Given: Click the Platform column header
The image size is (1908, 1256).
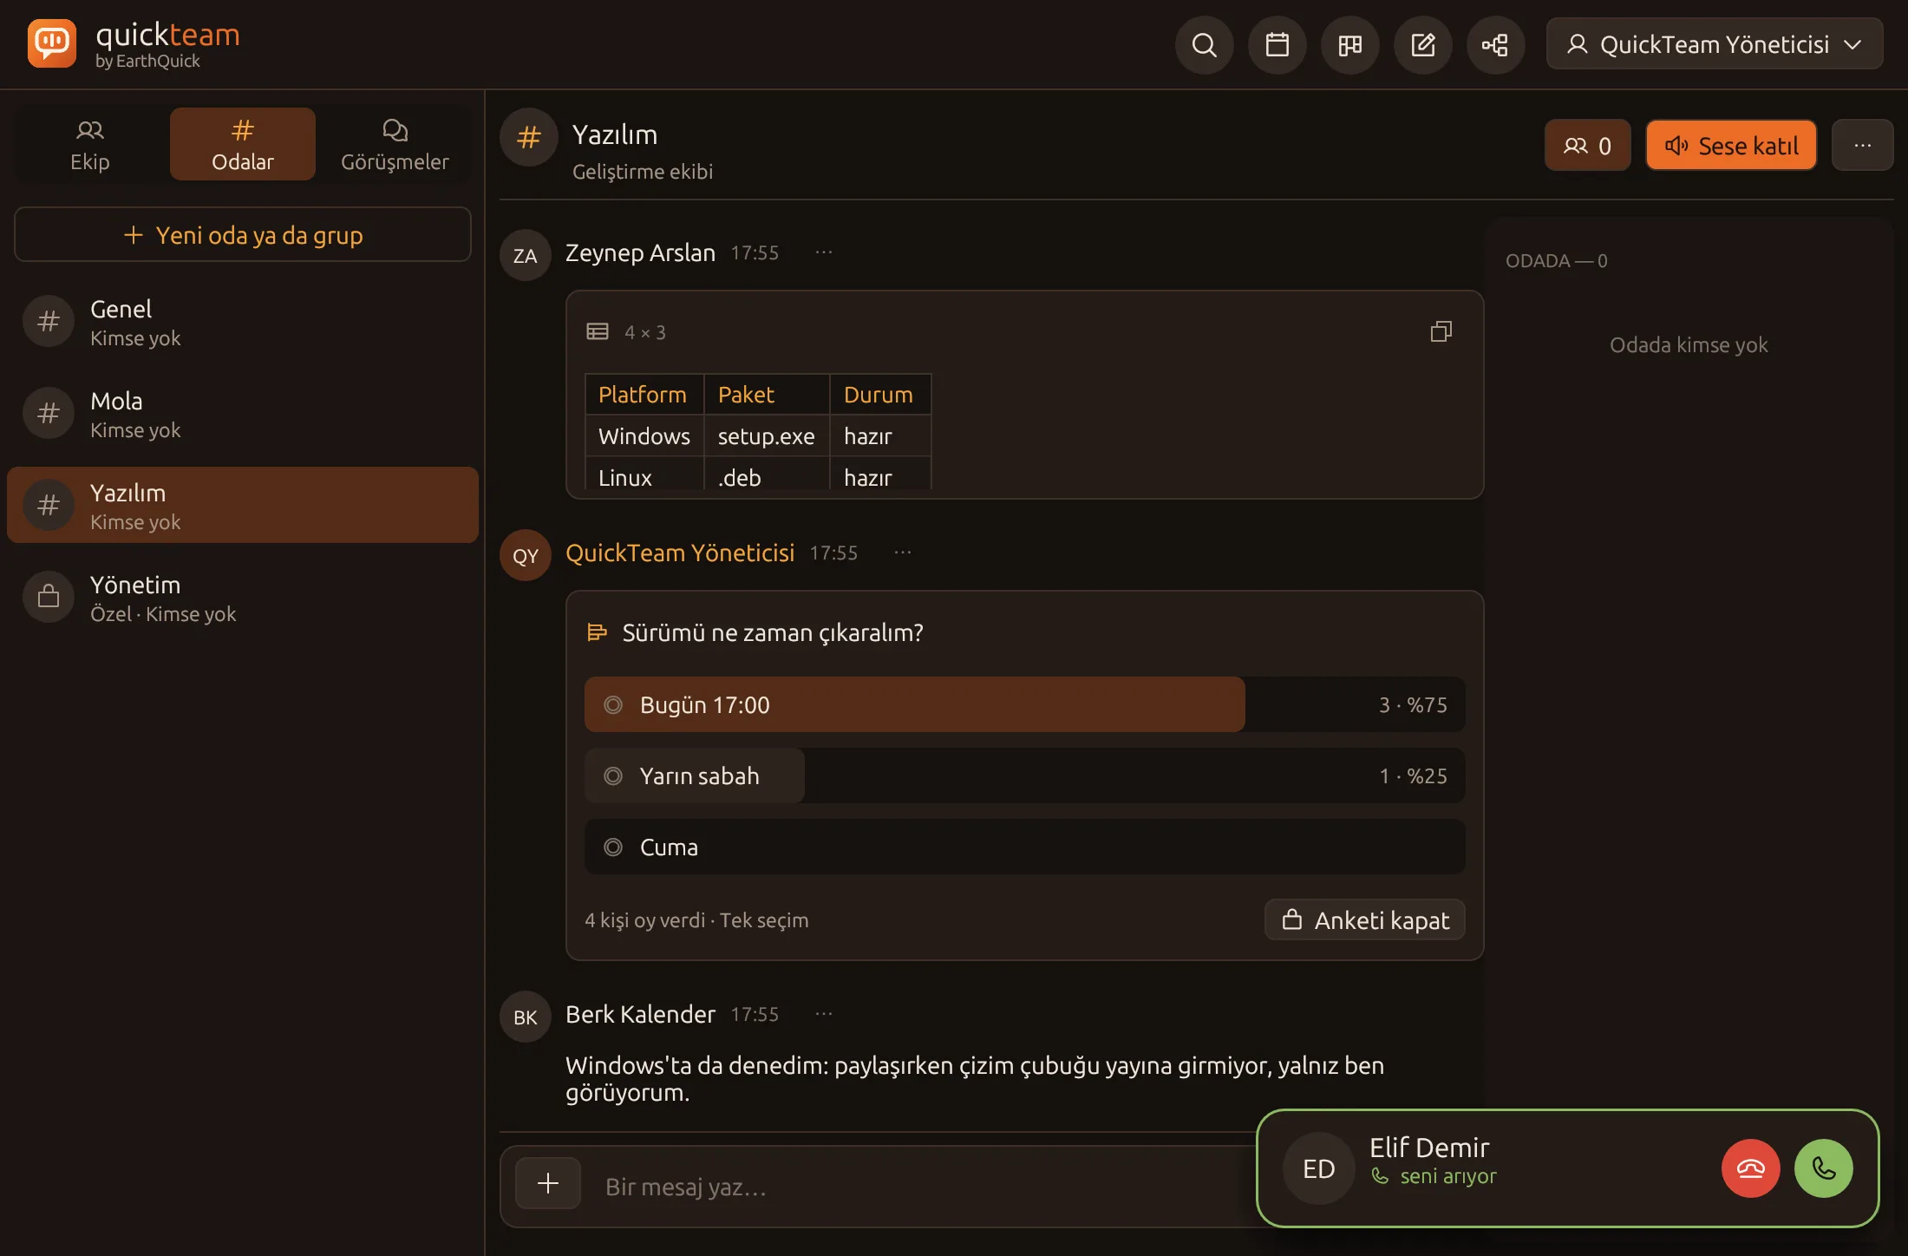Looking at the screenshot, I should (644, 394).
